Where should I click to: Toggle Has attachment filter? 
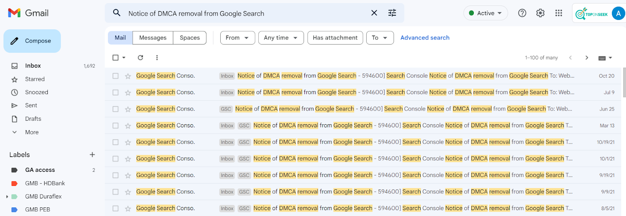pyautogui.click(x=335, y=38)
